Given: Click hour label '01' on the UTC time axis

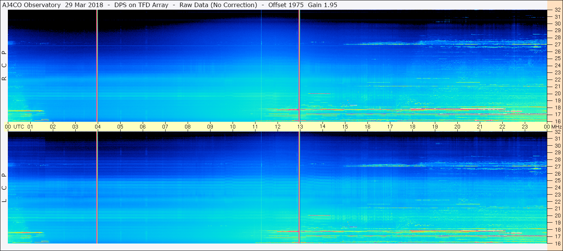Looking at the screenshot, I should 30,127.
